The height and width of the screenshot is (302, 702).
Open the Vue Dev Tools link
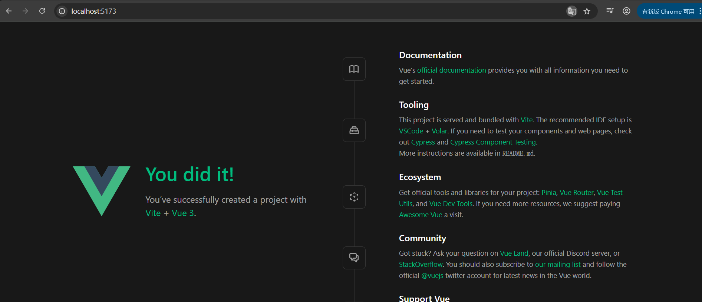point(451,203)
